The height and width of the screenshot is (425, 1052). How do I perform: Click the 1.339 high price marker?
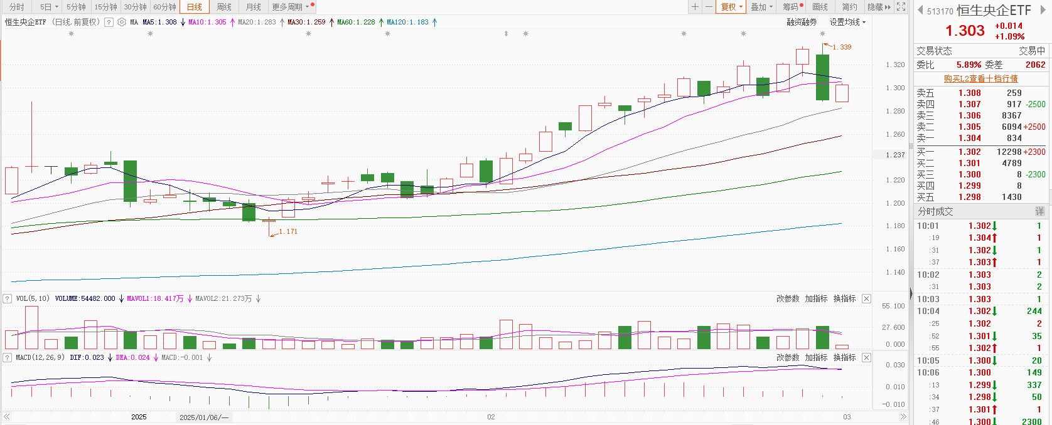(842, 47)
